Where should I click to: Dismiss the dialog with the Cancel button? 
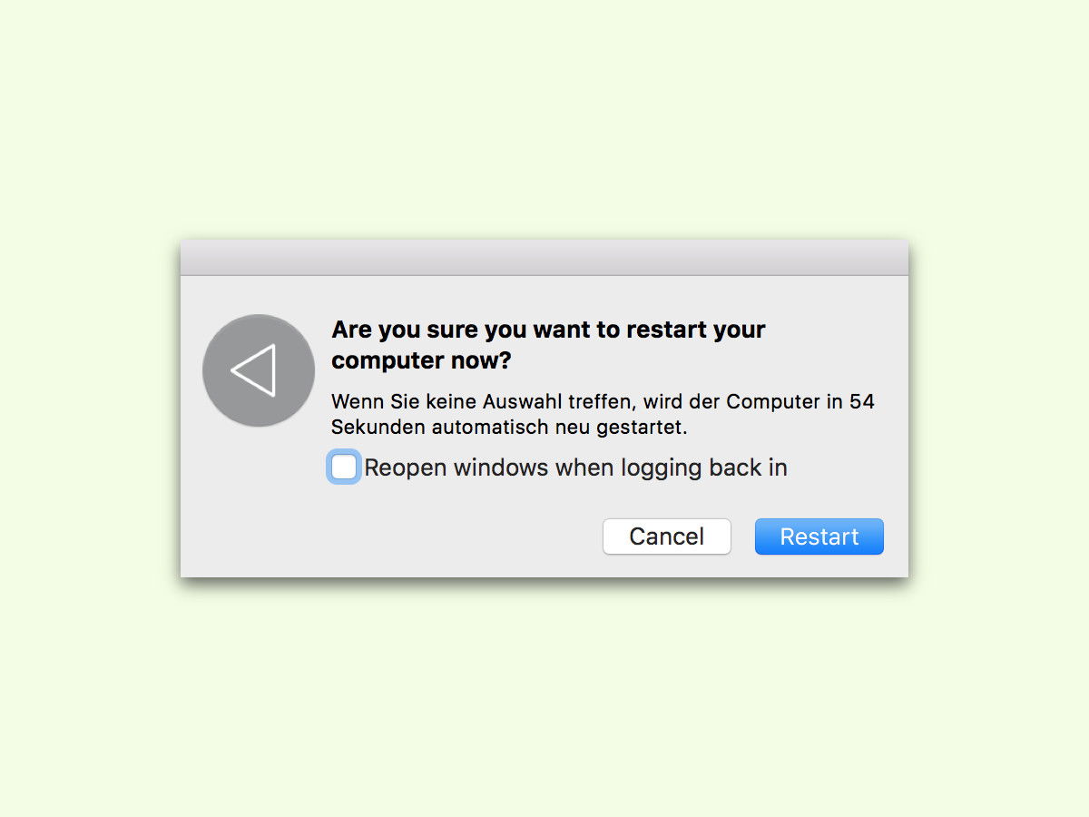click(667, 536)
